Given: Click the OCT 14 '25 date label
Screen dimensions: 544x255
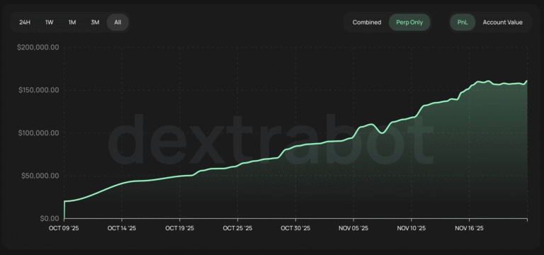Looking at the screenshot, I should (x=122, y=228).
